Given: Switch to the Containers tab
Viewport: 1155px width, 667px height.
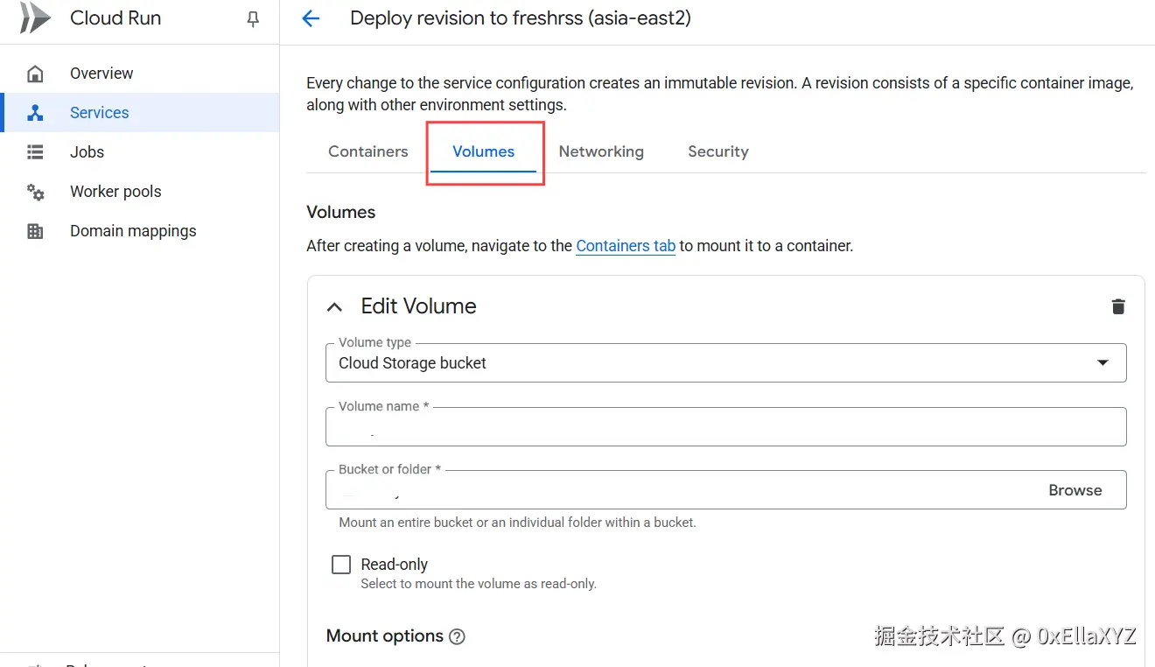Looking at the screenshot, I should pos(367,151).
